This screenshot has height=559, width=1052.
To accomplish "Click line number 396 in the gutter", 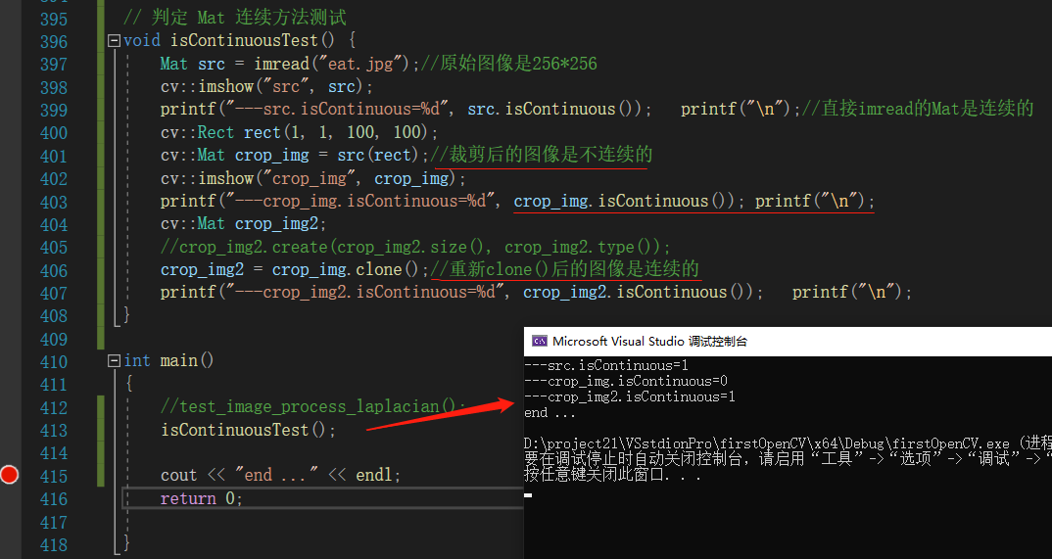I will (x=54, y=41).
